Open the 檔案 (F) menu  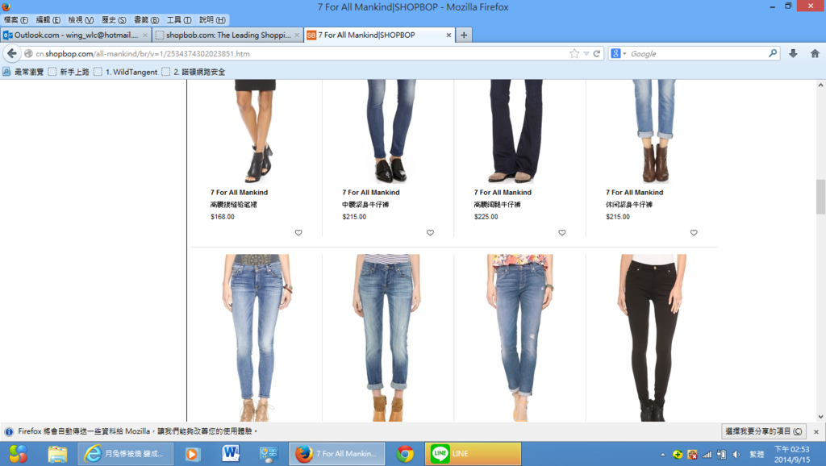click(x=16, y=20)
